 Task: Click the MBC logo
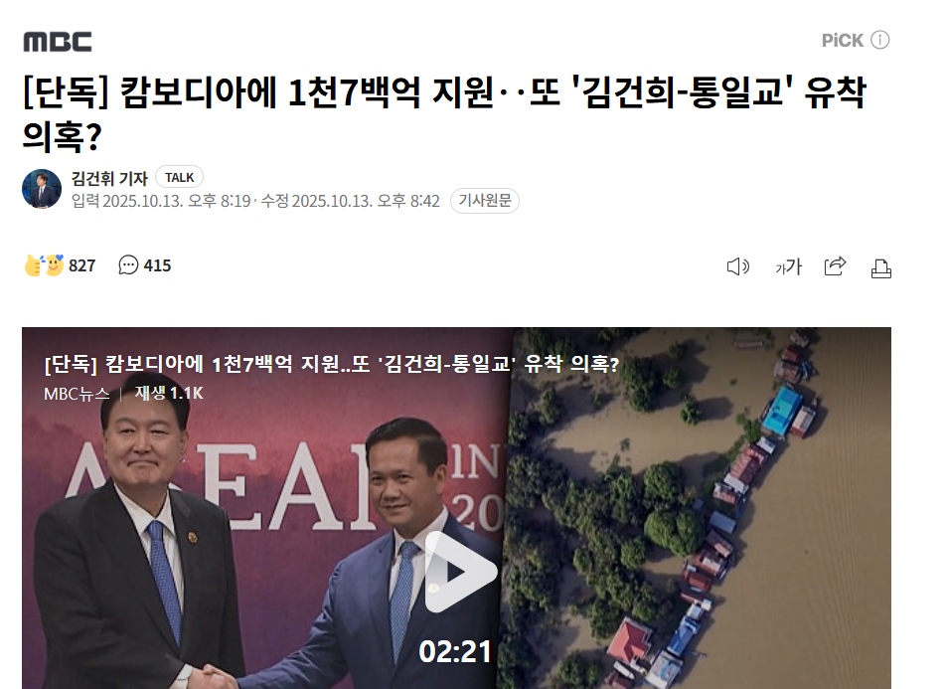(58, 42)
